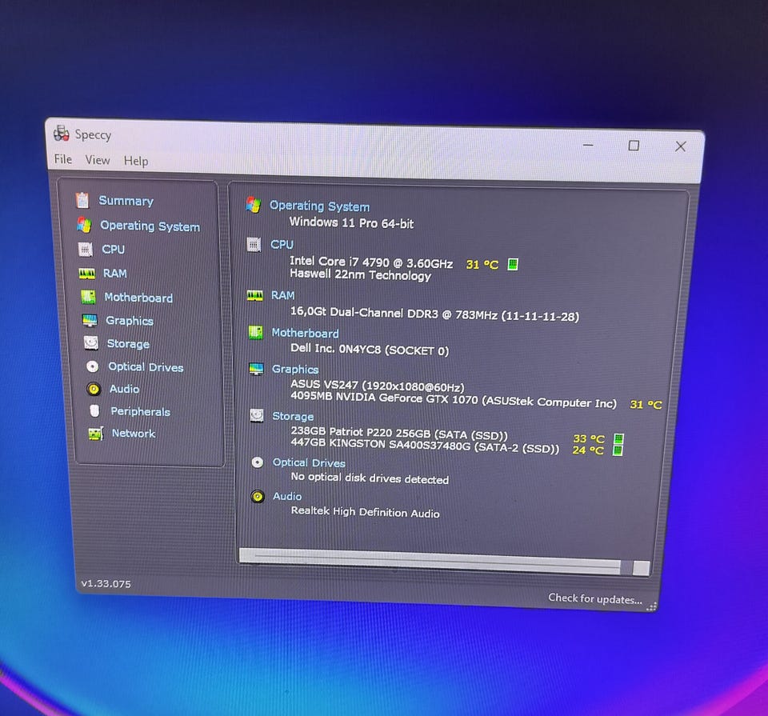Click the Motherboard icon in summary pane
The height and width of the screenshot is (716, 768).
256,333
